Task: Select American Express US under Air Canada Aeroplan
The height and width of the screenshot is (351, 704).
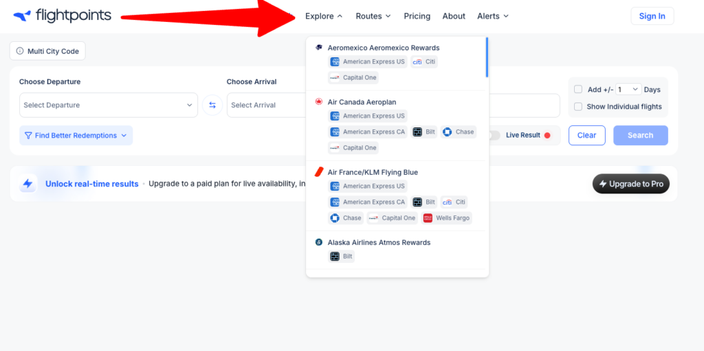Action: (368, 116)
